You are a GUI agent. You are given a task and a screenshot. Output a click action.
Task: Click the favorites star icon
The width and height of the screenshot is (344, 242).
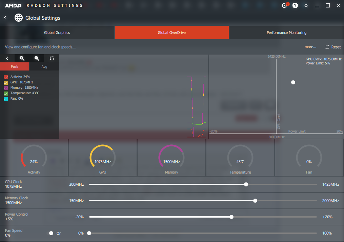tap(306, 5)
